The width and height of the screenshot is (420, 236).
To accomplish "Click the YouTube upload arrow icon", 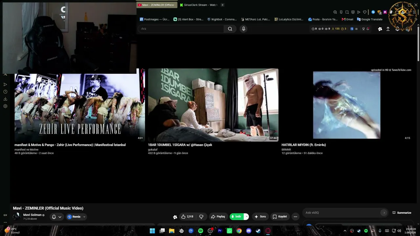I will tap(388, 29).
